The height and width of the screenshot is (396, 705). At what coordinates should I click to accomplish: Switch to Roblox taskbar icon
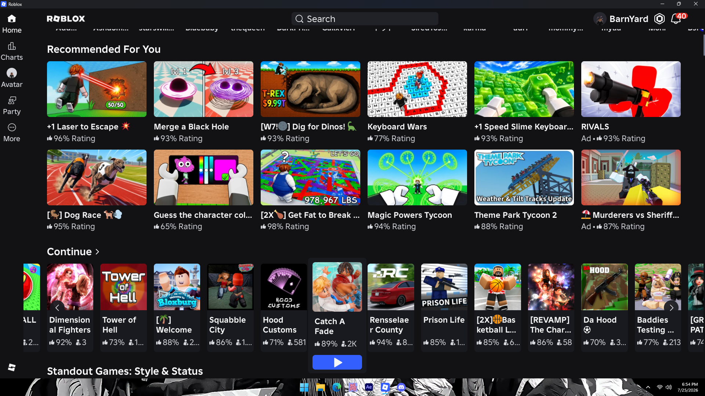click(385, 387)
